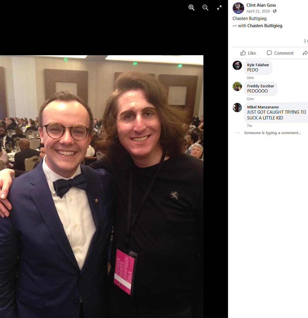Open the April 21, 2019 post date
Screen dimensions: 308x318
click(258, 11)
